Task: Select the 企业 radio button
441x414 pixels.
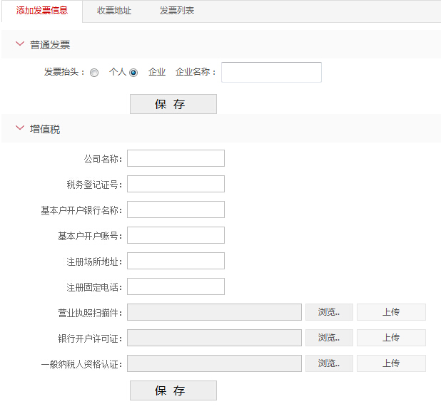Action: (x=133, y=73)
